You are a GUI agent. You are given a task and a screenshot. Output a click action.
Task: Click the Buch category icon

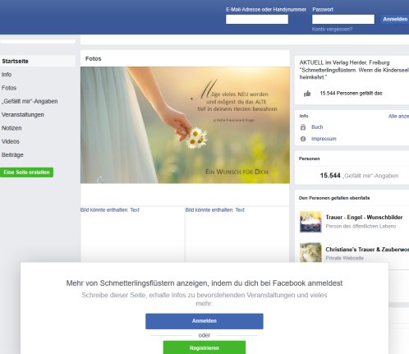tap(303, 127)
